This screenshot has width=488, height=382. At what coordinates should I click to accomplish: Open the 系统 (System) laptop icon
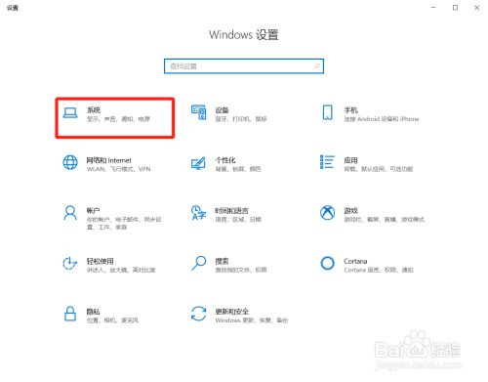pyautogui.click(x=70, y=113)
